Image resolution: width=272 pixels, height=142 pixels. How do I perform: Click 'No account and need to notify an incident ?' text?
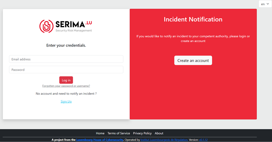tap(66, 94)
